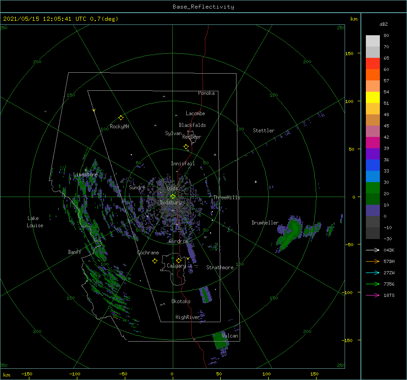The image size is (407, 380).
Task: Click the Strathmore city label
Action: tap(220, 267)
